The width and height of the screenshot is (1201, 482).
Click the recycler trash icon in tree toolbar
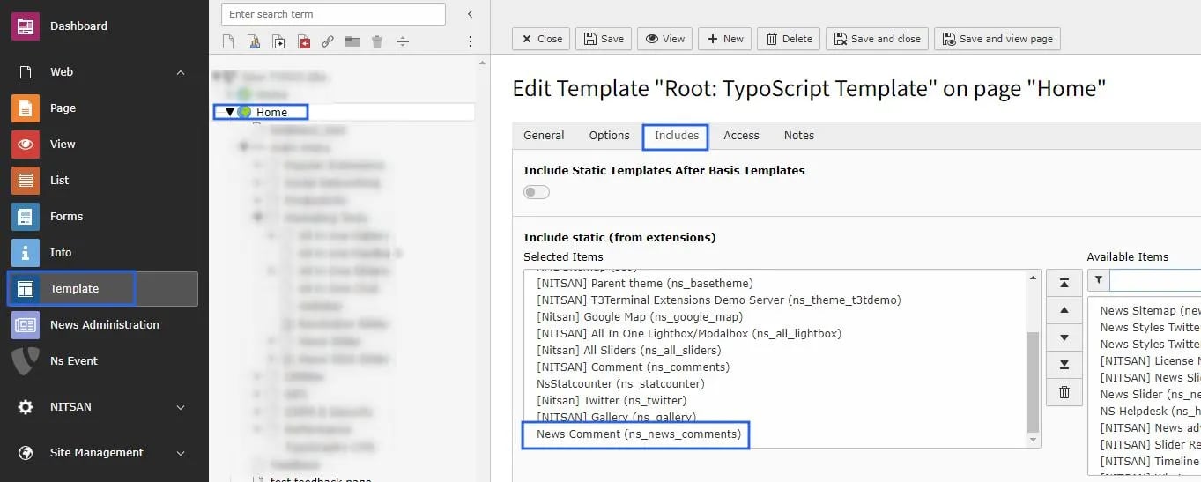pyautogui.click(x=377, y=41)
